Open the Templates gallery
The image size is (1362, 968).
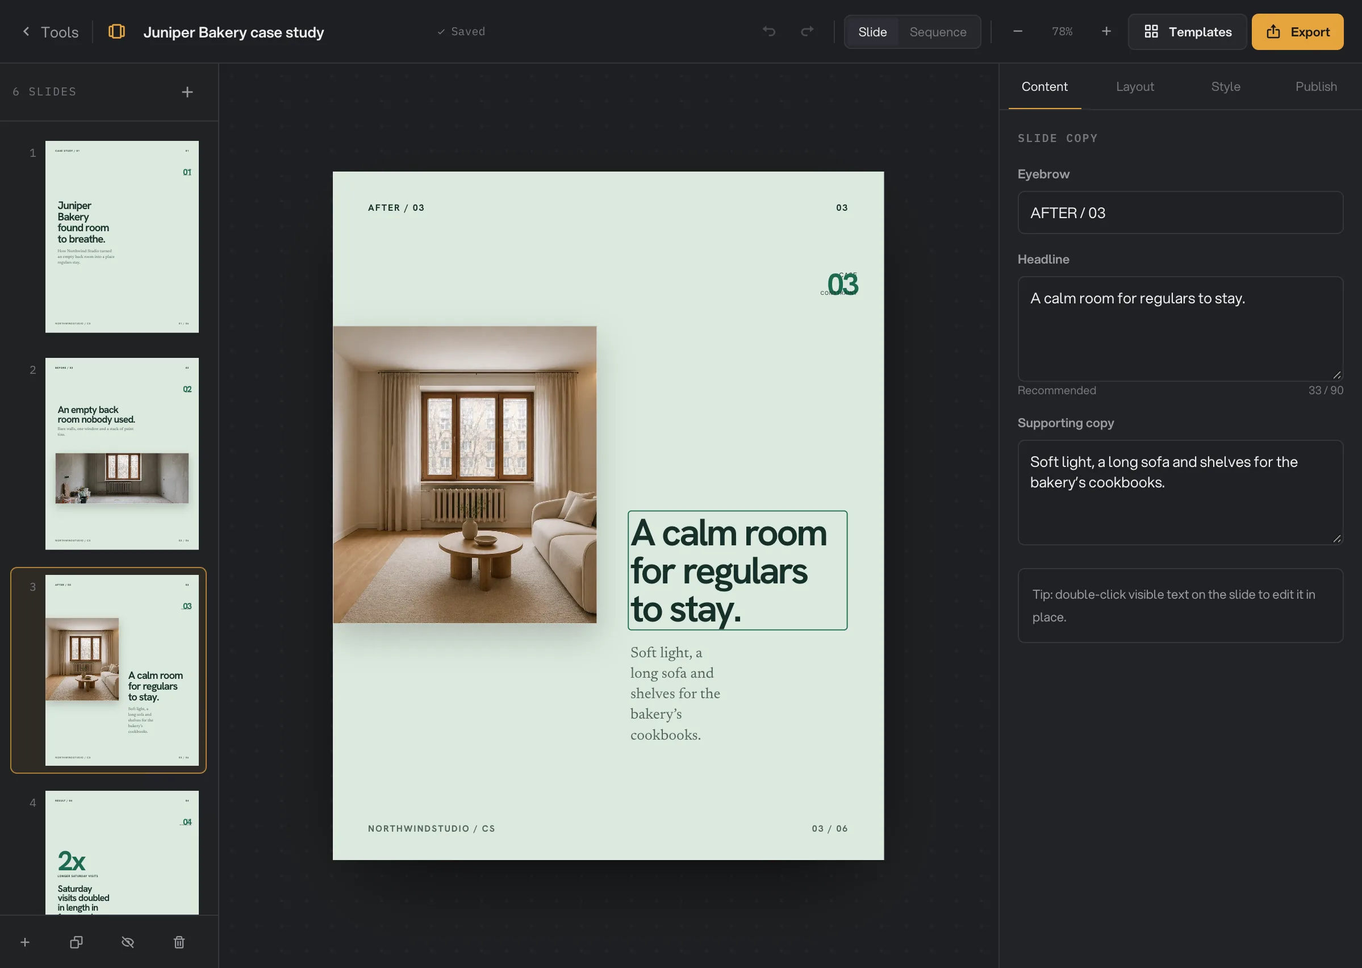tap(1187, 32)
